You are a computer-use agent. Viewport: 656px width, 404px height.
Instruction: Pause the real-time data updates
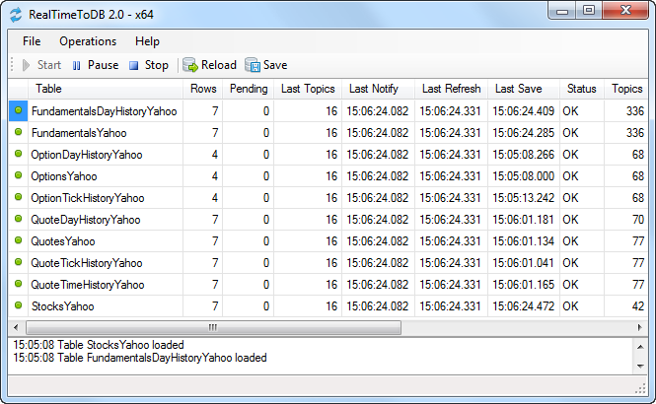coord(95,65)
